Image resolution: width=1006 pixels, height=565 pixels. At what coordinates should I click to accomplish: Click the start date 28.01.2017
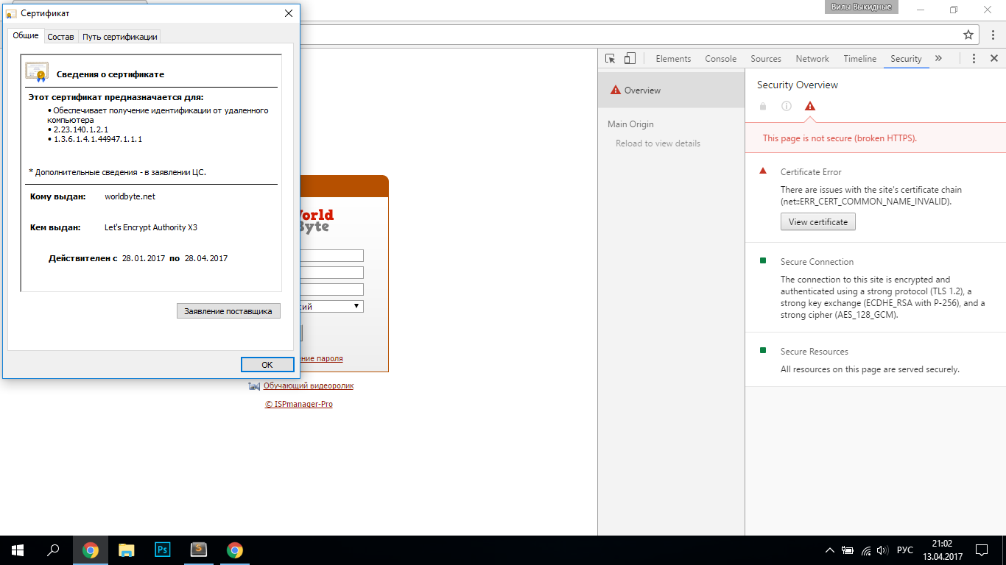(x=143, y=258)
